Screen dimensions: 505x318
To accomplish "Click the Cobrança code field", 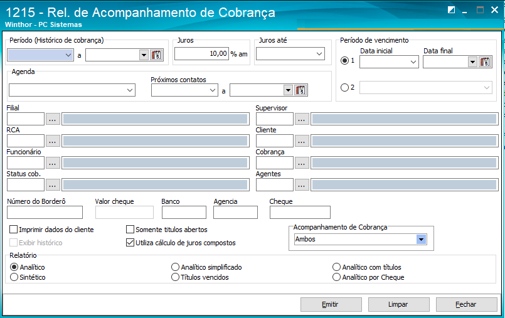I will click(275, 163).
